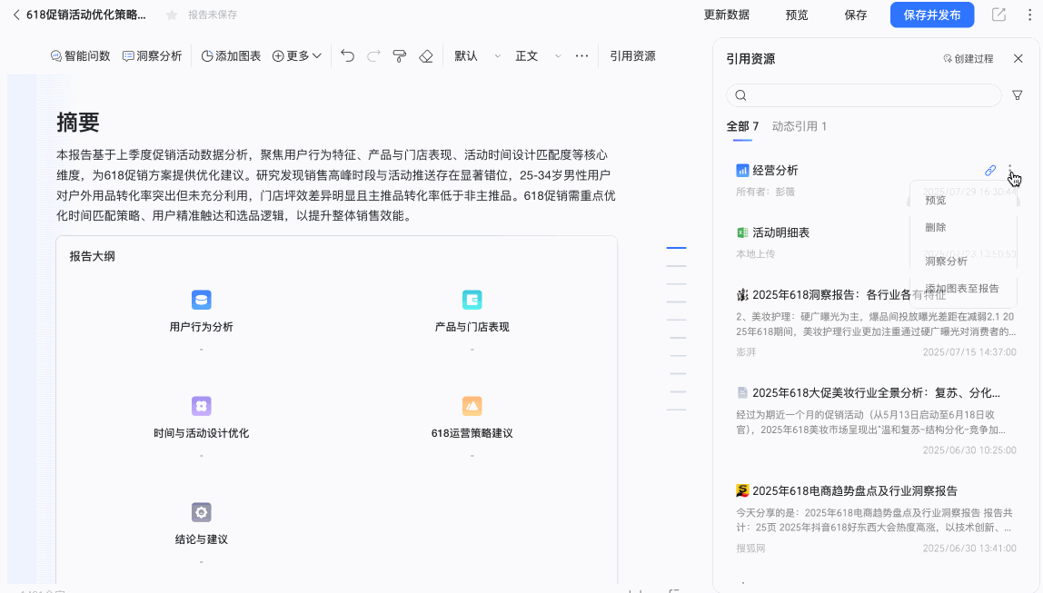Redo the last action

click(x=373, y=55)
